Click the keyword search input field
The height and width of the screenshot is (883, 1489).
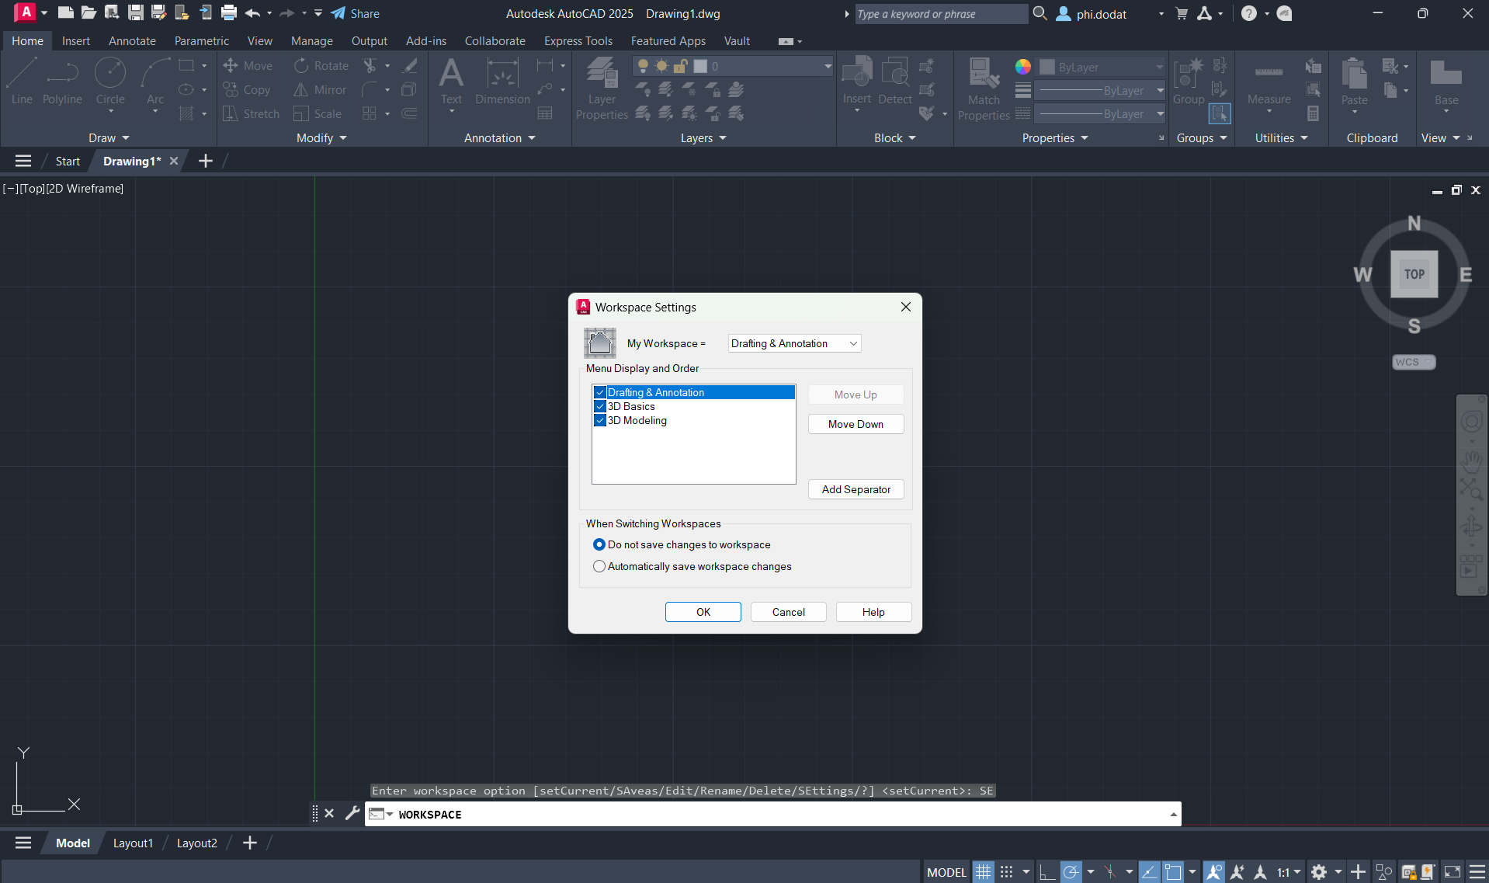(941, 14)
